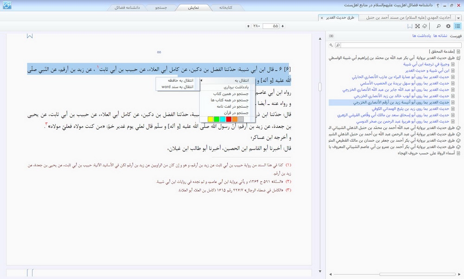
Task: Pick the cyan highlight color swatch
Action: coord(223,119)
